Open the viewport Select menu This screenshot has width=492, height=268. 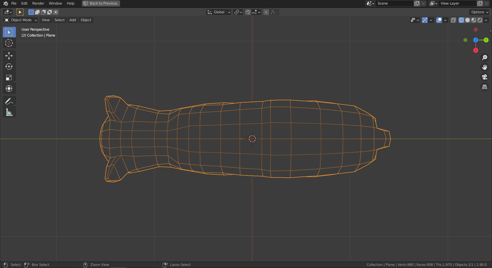pyautogui.click(x=59, y=20)
